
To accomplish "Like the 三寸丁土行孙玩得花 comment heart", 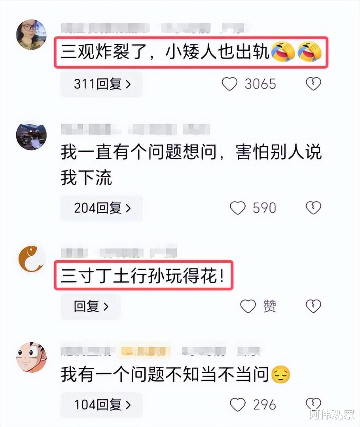I will tap(248, 306).
